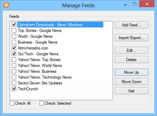157x116 pixels.
Task: Enable the World - Google News feed checkbox
Action: (14, 36)
